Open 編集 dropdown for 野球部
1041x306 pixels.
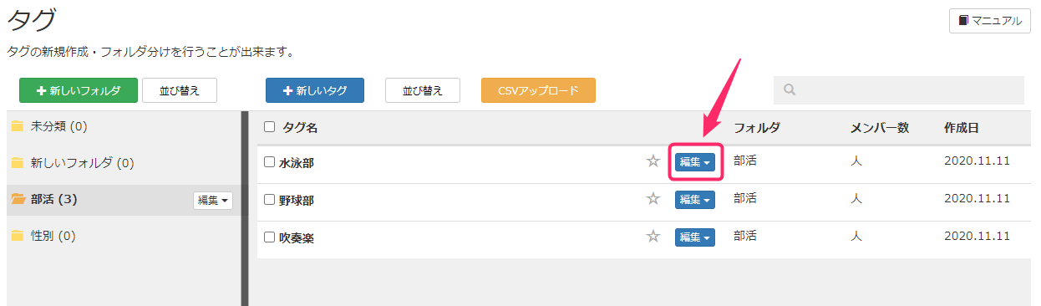pyautogui.click(x=695, y=200)
